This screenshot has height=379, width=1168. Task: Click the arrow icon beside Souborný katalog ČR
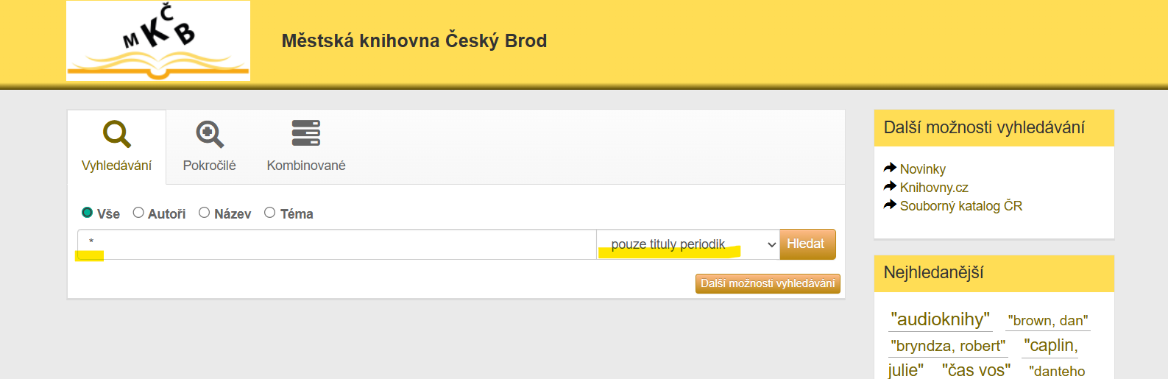pyautogui.click(x=890, y=205)
